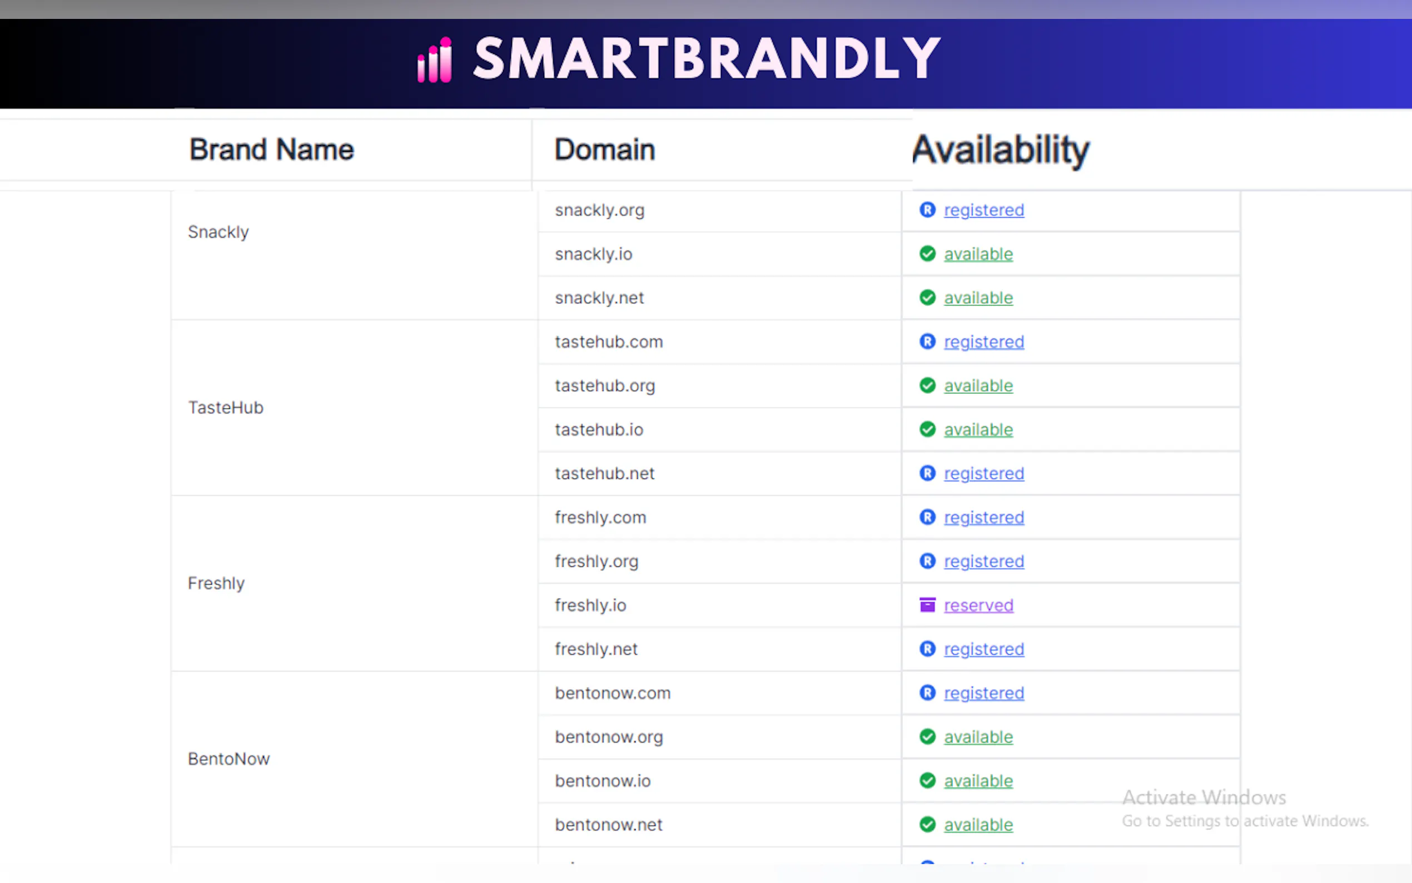Click green check icon for tastehub.org
The image size is (1412, 883).
point(927,385)
